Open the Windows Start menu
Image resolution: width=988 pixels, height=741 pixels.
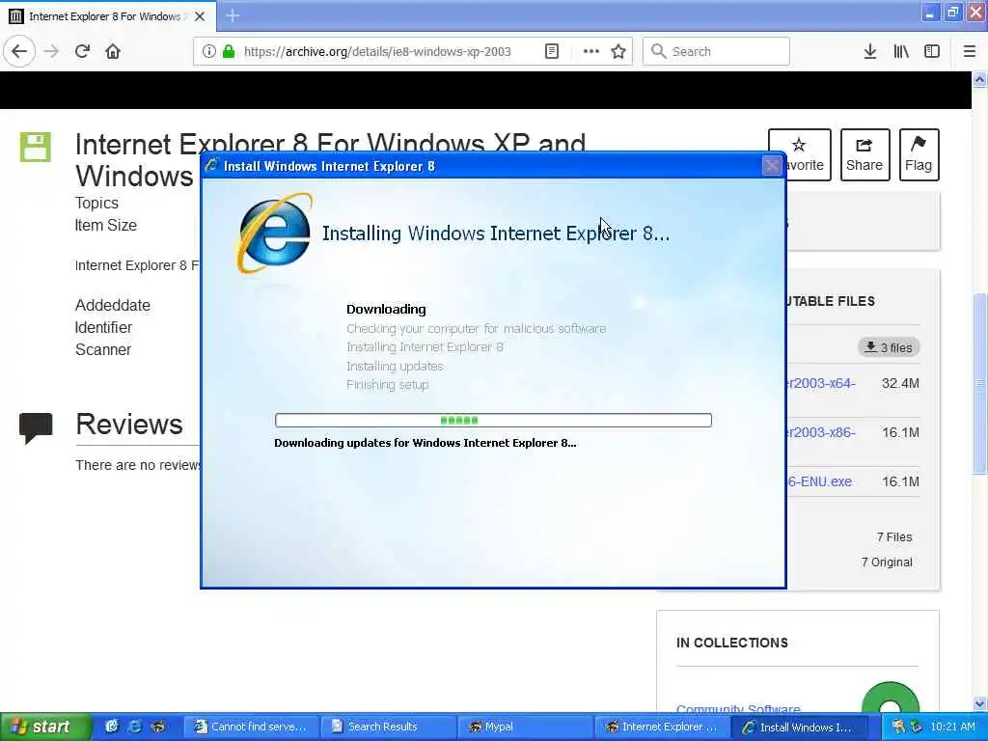[46, 727]
